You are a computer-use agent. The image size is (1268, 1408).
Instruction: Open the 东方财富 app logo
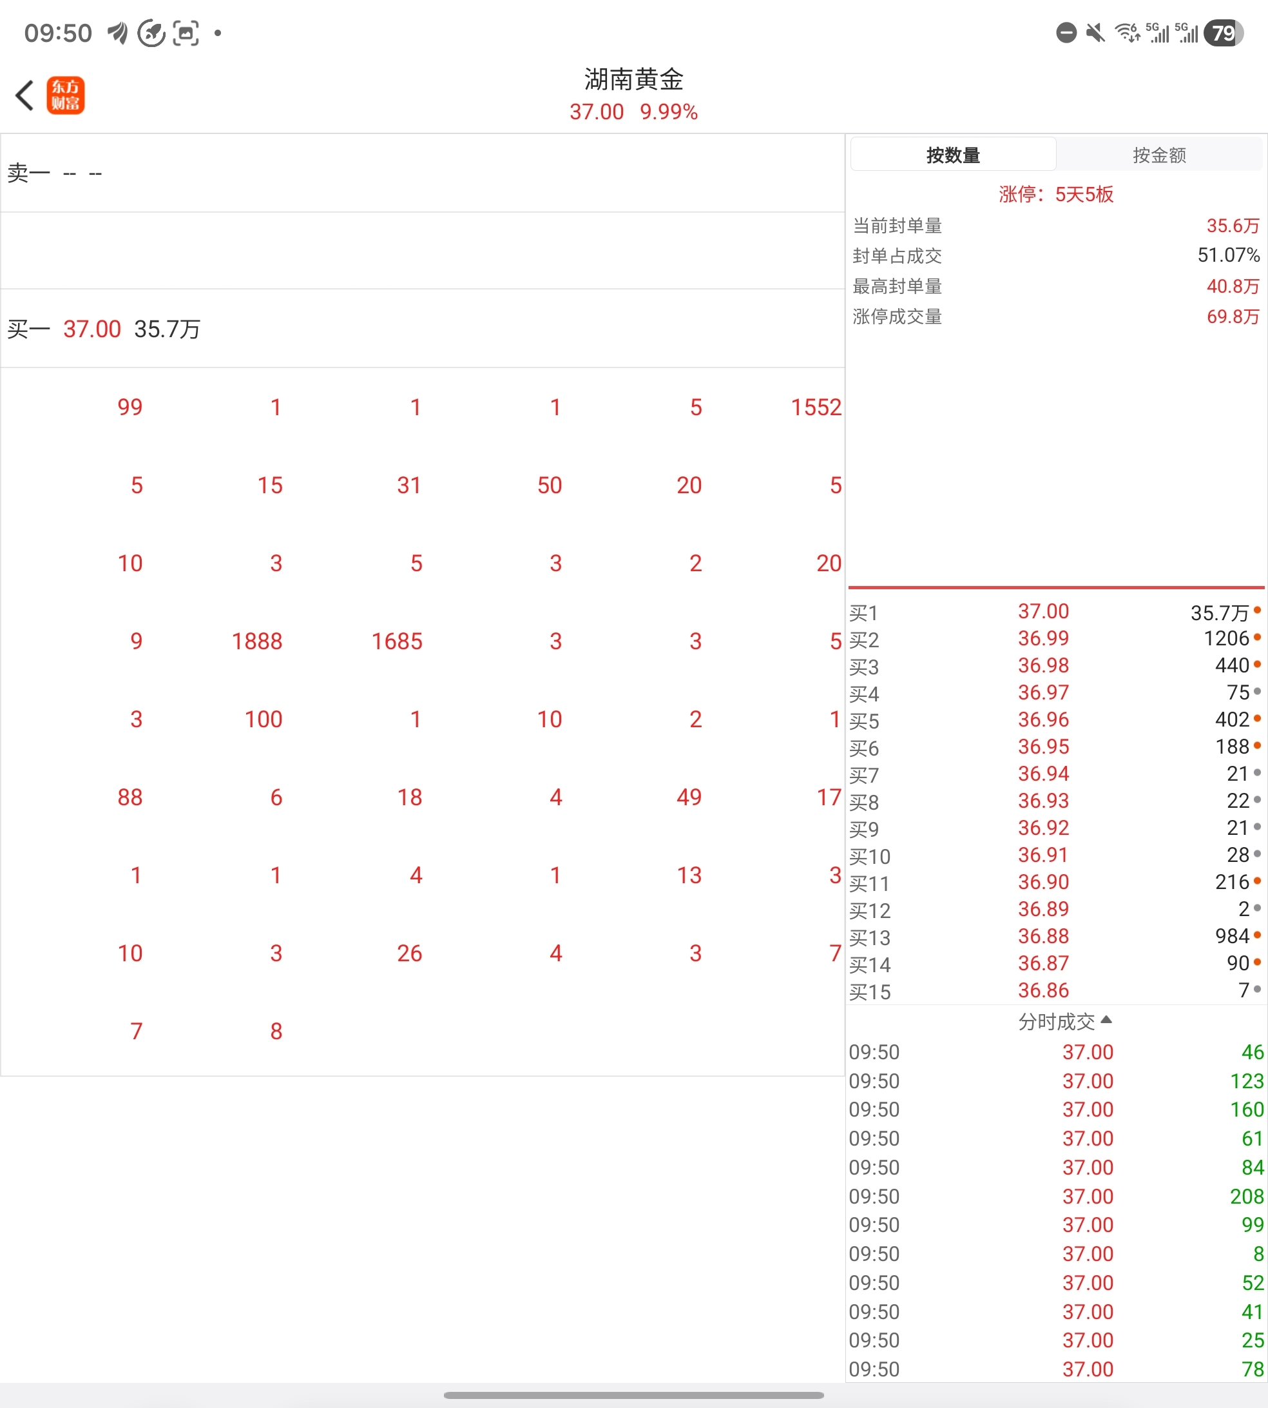tap(66, 95)
